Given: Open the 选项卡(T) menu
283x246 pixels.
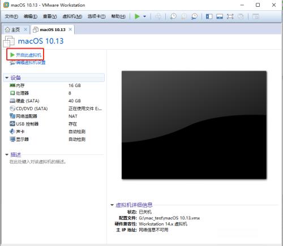Looking at the screenshot, I should 97,16.
